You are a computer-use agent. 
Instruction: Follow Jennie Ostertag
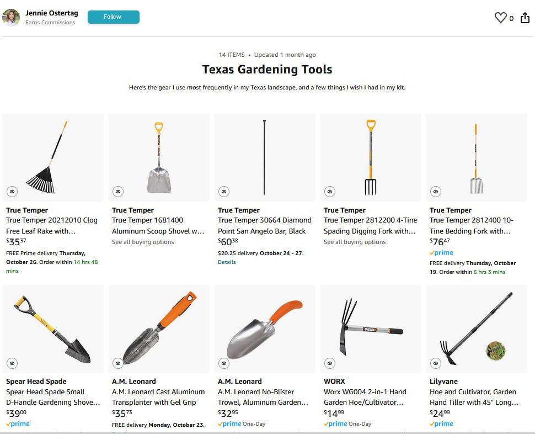113,17
